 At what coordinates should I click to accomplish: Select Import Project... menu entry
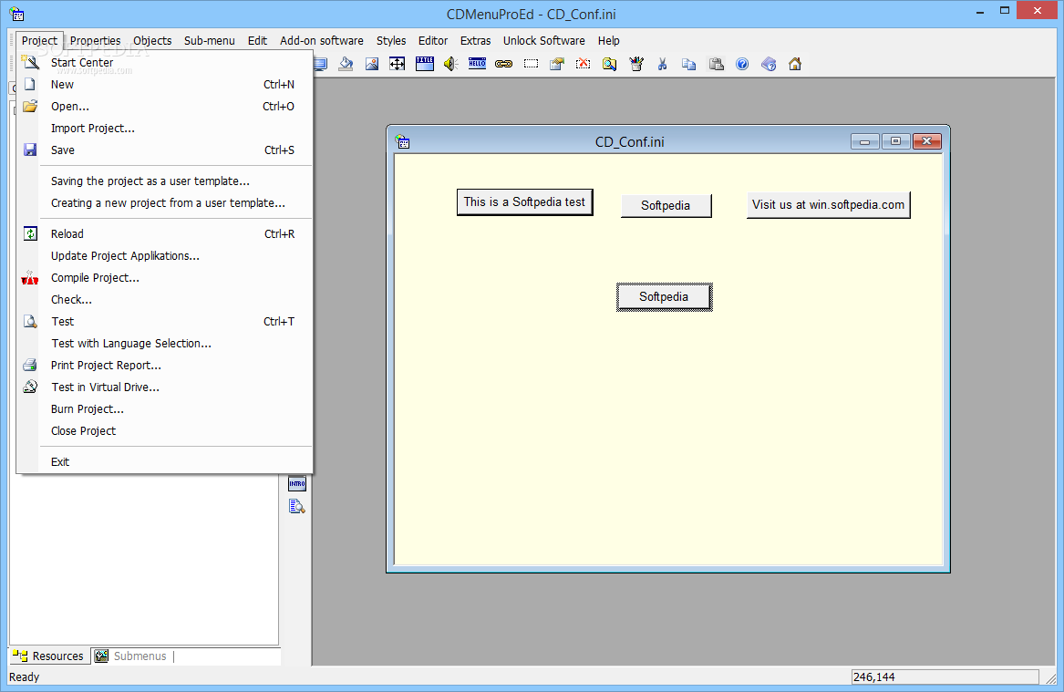(163, 129)
